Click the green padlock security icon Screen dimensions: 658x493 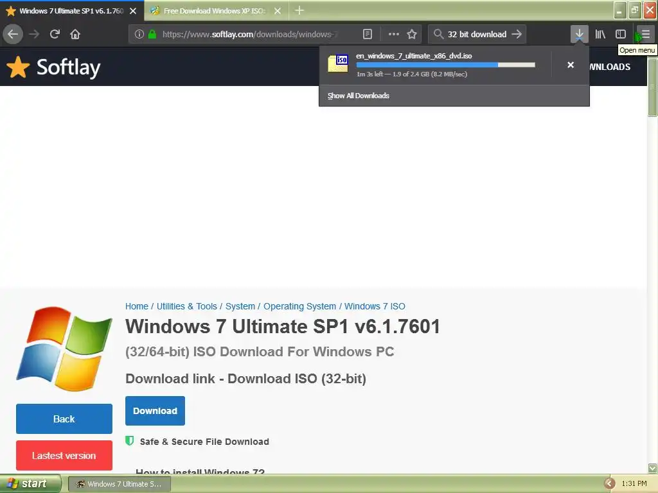pos(152,34)
